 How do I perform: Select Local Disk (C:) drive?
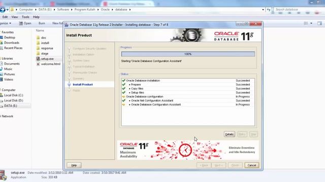click(14, 95)
